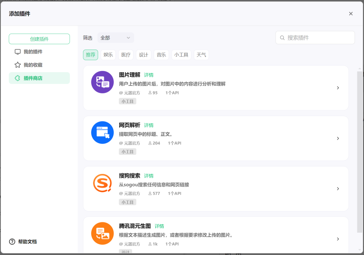Expand the 图片理解 row chevron arrow
This screenshot has height=255, width=364.
click(x=338, y=88)
